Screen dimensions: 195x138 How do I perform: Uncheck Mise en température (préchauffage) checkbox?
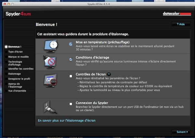pyautogui.click(x=71, y=44)
